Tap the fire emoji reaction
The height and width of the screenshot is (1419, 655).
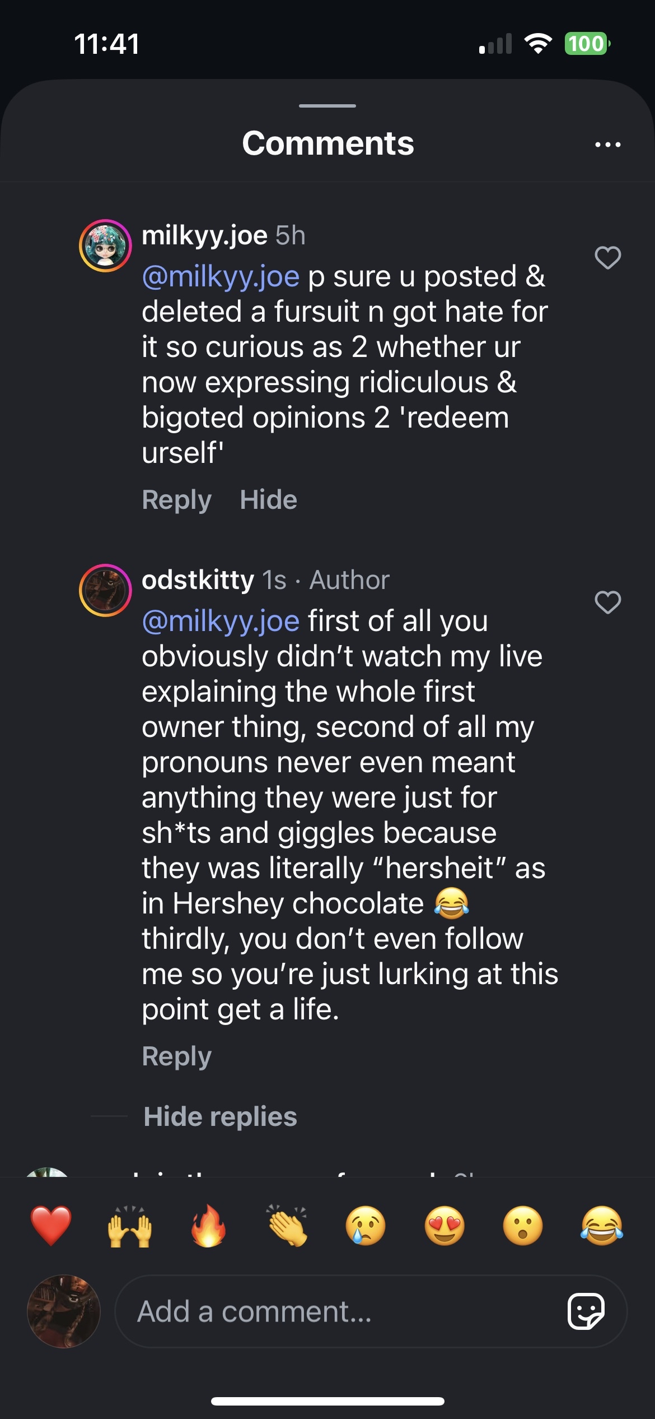point(209,1226)
